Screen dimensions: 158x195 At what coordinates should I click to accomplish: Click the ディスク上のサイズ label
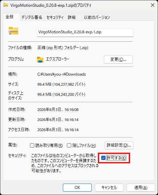click(x=15, y=95)
